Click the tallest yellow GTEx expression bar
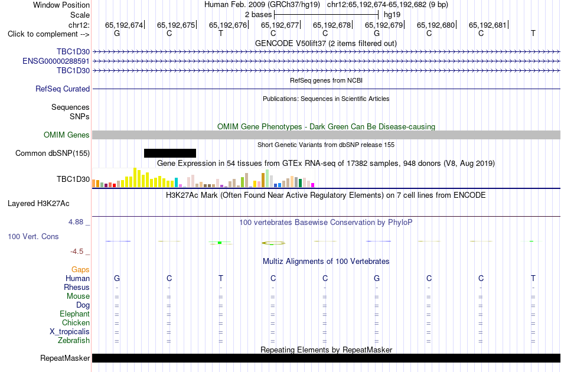This screenshot has width=561, height=372. [135, 177]
